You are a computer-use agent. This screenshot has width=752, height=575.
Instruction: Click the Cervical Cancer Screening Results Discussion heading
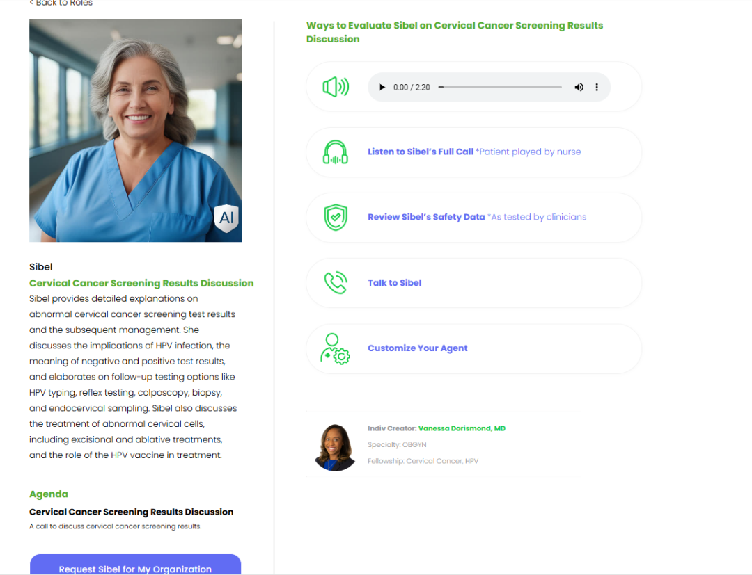141,283
